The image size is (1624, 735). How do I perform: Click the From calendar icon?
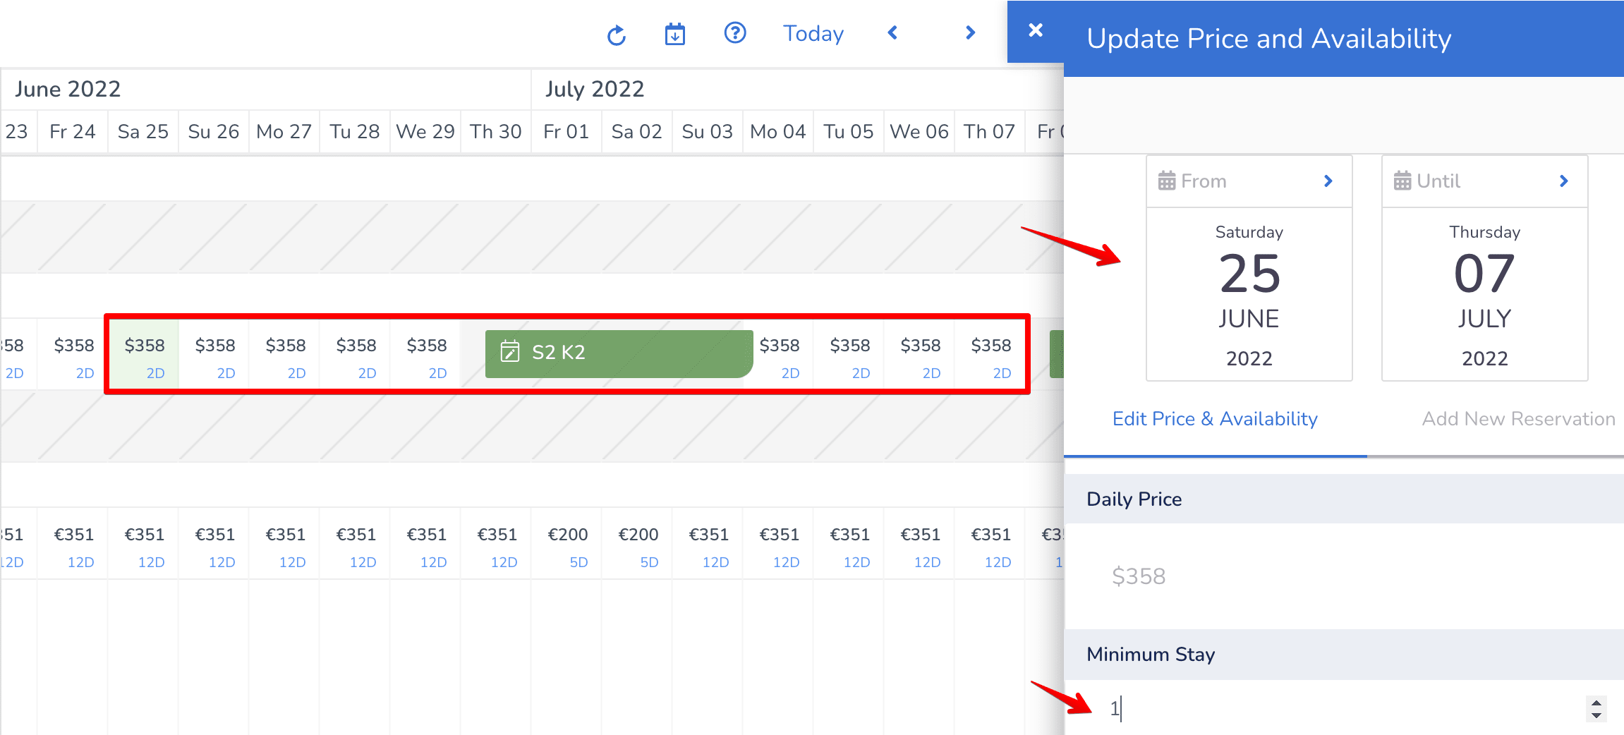1167,181
